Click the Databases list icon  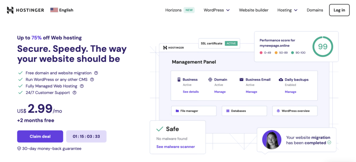click(x=228, y=111)
